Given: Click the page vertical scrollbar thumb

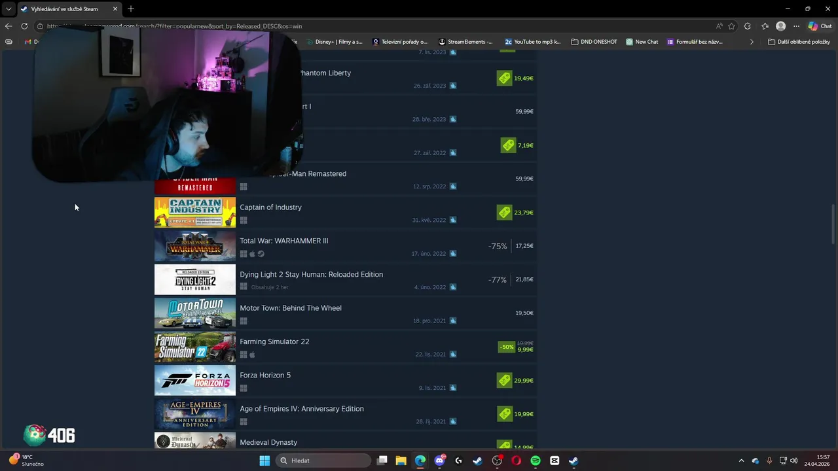Looking at the screenshot, I should [833, 224].
